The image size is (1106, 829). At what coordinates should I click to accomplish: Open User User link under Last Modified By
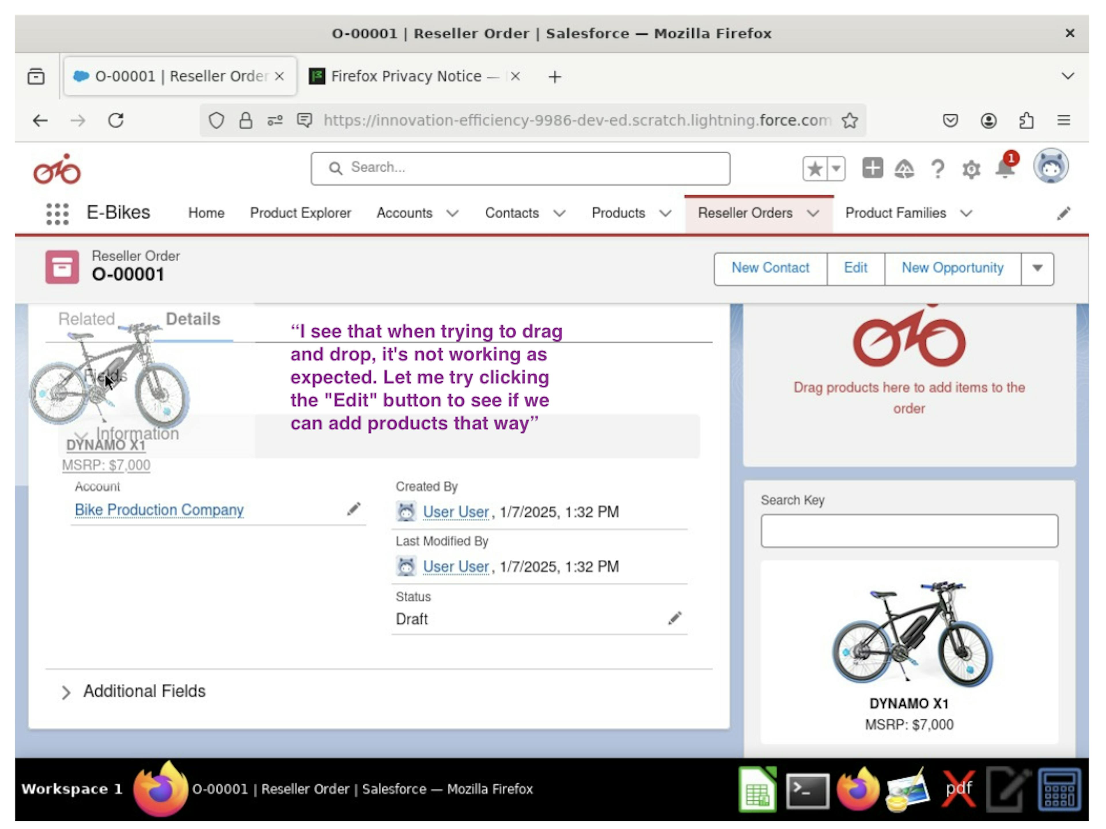(455, 567)
